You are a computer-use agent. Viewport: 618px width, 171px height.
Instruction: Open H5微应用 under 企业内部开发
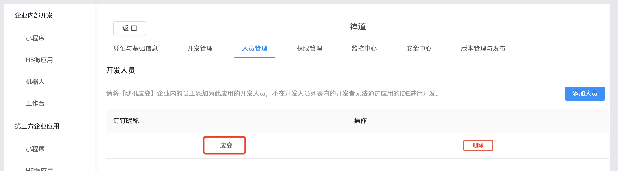pyautogui.click(x=39, y=60)
